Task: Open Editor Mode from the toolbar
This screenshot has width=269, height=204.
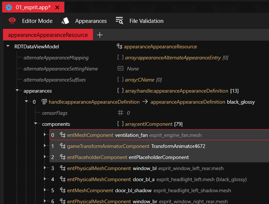Action: pyautogui.click(x=37, y=21)
